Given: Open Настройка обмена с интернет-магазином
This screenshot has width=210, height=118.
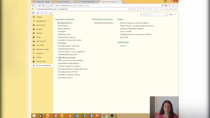Looking at the screenshot, I should 73,69.
